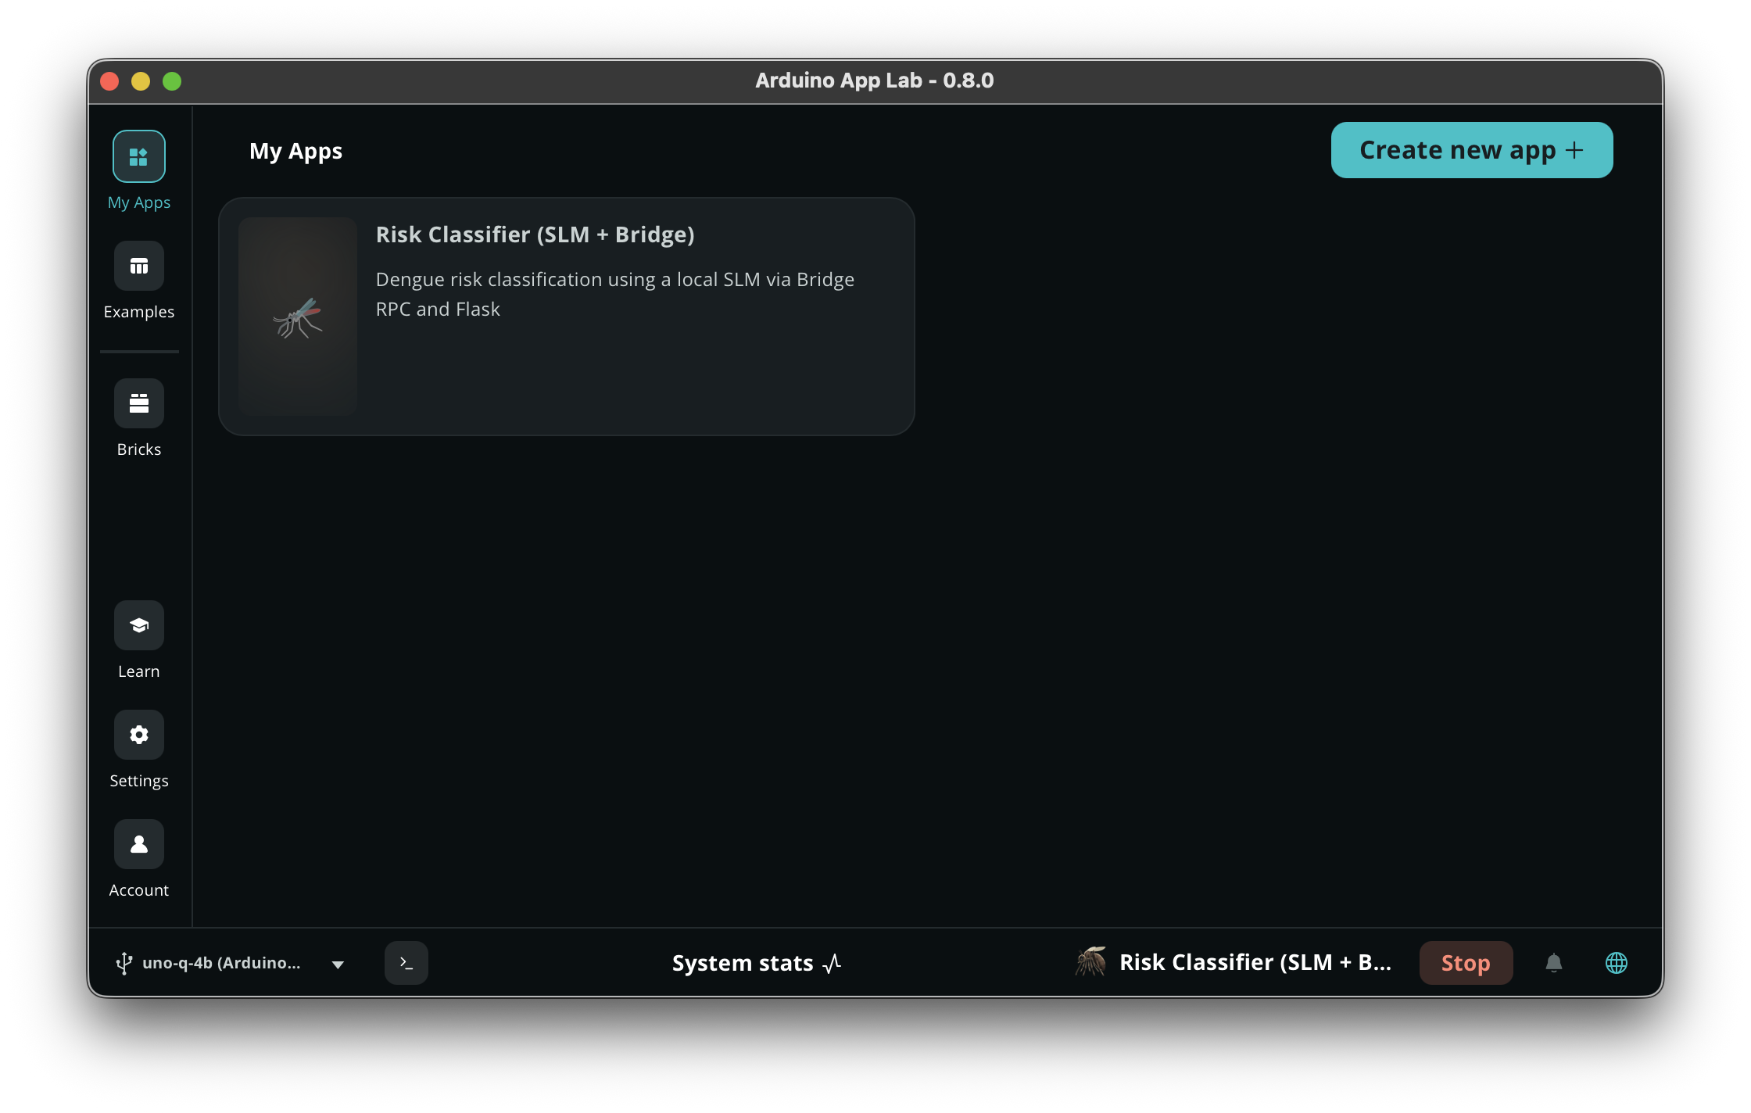
Task: Click the running app name Risk Classifier (SLM + B...
Action: pyautogui.click(x=1255, y=962)
